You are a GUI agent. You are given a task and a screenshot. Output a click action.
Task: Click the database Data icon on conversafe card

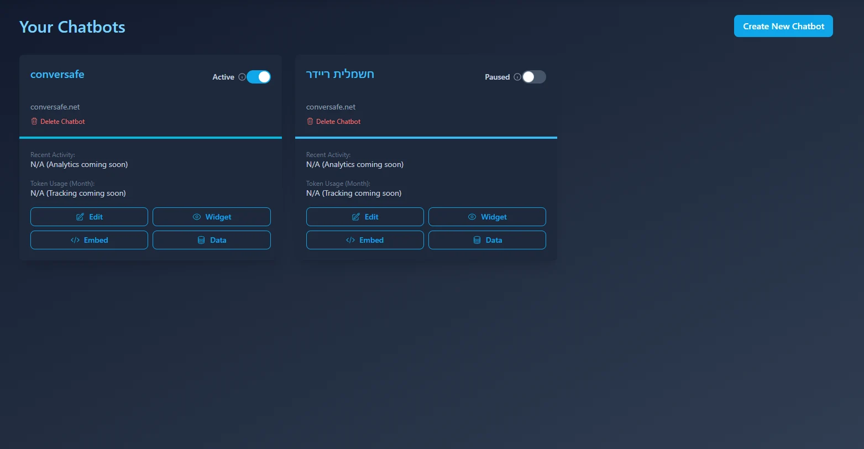[201, 240]
